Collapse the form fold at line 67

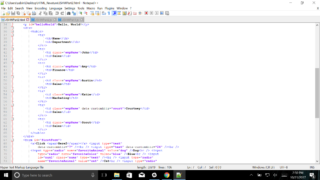point(12,140)
